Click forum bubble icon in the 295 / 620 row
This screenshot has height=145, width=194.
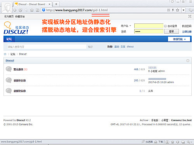click(x=9, y=80)
